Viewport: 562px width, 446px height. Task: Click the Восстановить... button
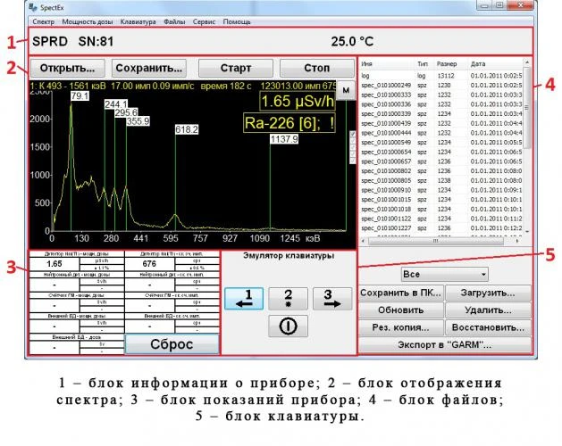point(488,327)
